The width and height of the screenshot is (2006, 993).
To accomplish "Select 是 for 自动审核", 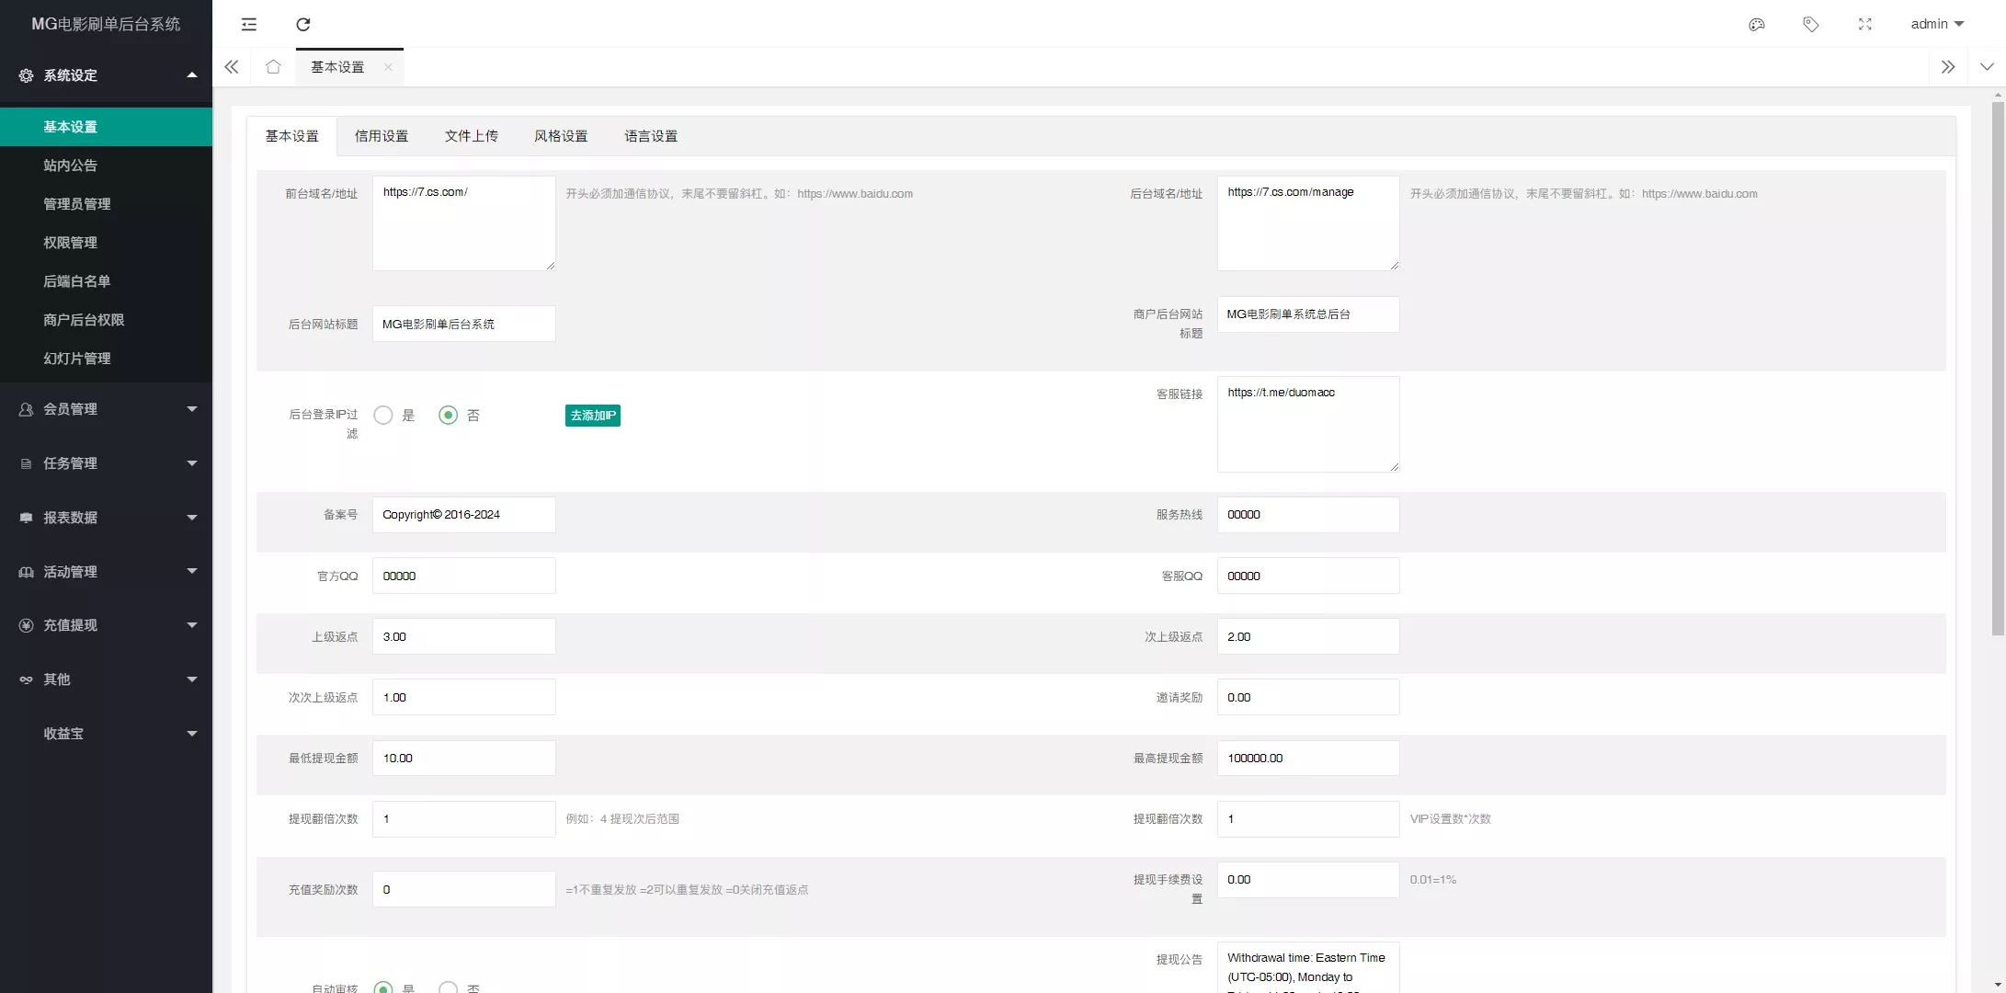I will tap(383, 987).
